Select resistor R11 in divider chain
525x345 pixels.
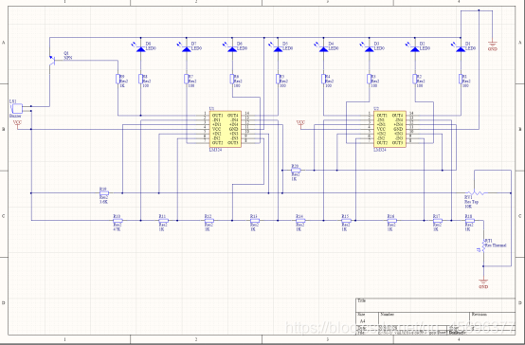point(163,221)
